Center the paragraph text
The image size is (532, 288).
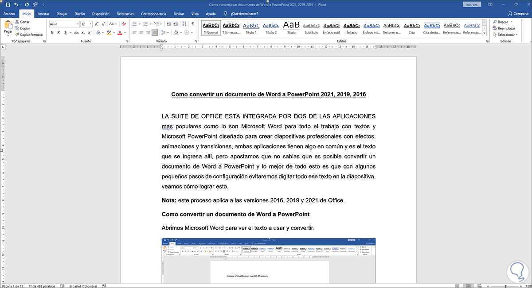(142, 32)
